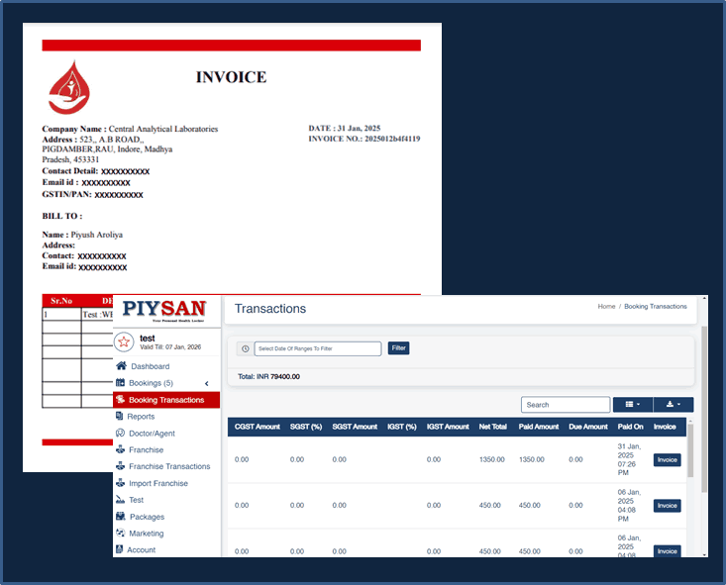This screenshot has width=726, height=585.
Task: Sort by Paid On column header
Action: click(x=630, y=427)
